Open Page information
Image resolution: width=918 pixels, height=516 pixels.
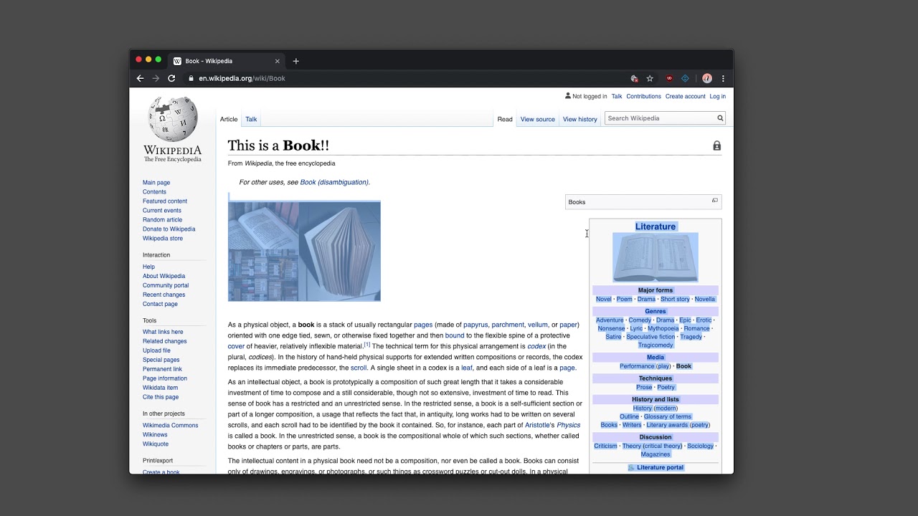coord(165,378)
